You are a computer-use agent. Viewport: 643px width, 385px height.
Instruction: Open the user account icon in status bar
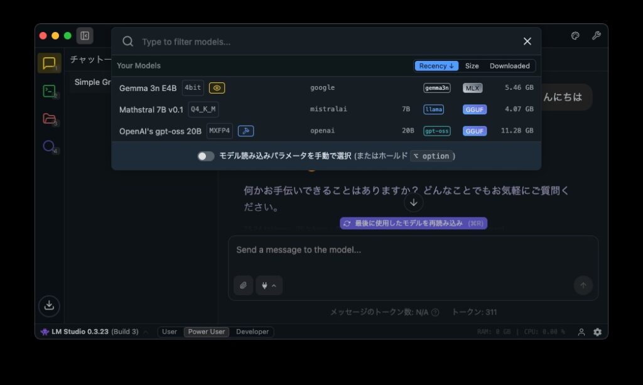[581, 332]
